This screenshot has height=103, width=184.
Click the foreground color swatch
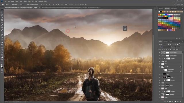tap(1, 66)
